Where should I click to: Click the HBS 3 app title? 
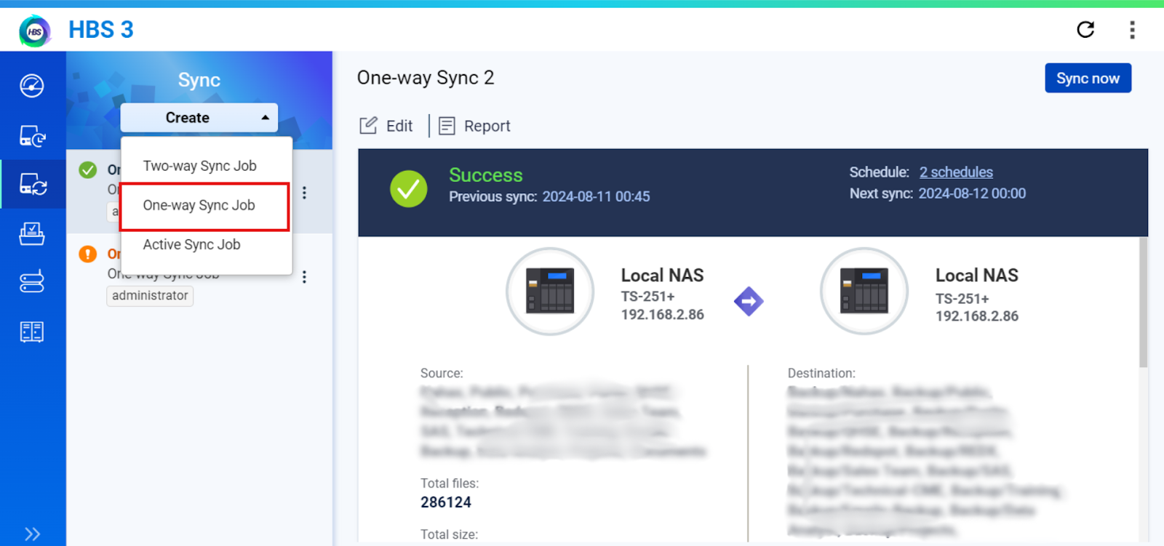coord(101,30)
